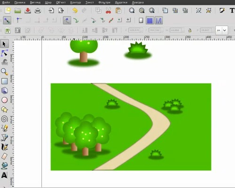Cut selection with scissors icon
This screenshot has width=235, height=188.
point(108,10)
